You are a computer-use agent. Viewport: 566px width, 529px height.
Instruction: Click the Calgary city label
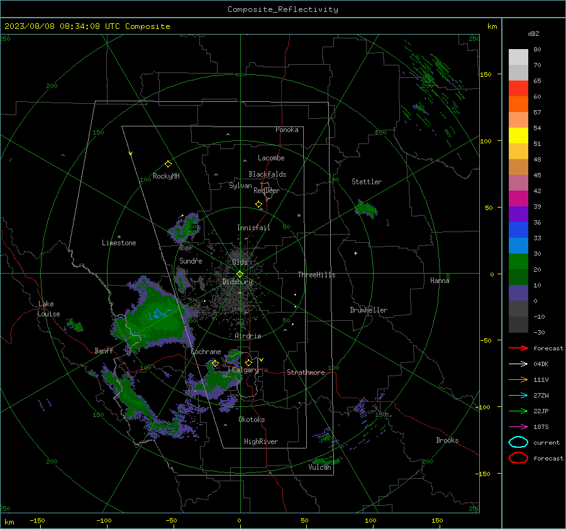point(245,370)
